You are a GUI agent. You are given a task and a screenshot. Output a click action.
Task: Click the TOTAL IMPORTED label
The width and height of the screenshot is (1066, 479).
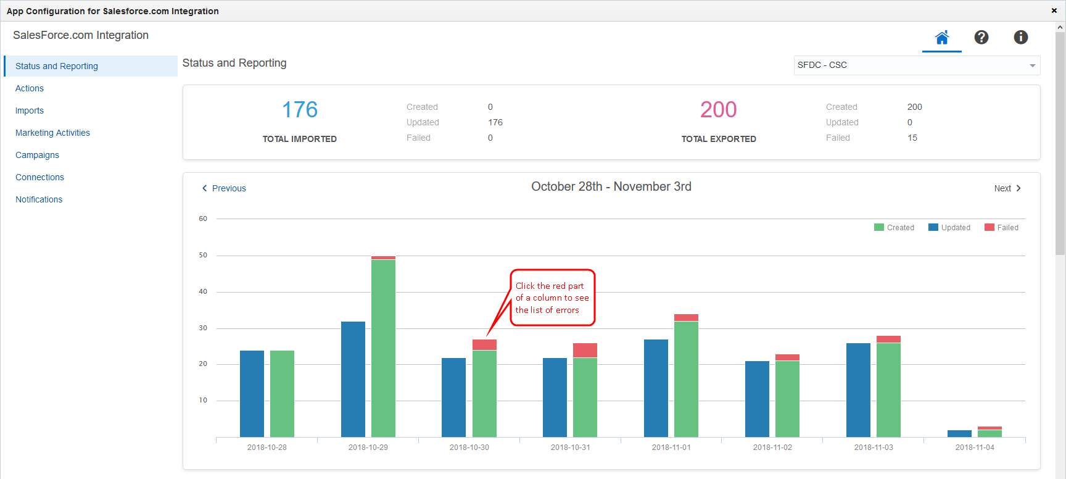click(300, 139)
